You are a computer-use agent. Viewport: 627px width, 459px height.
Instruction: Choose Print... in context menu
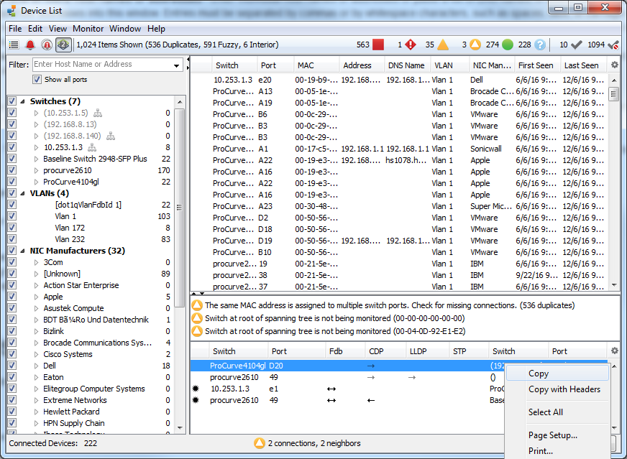(x=557, y=451)
